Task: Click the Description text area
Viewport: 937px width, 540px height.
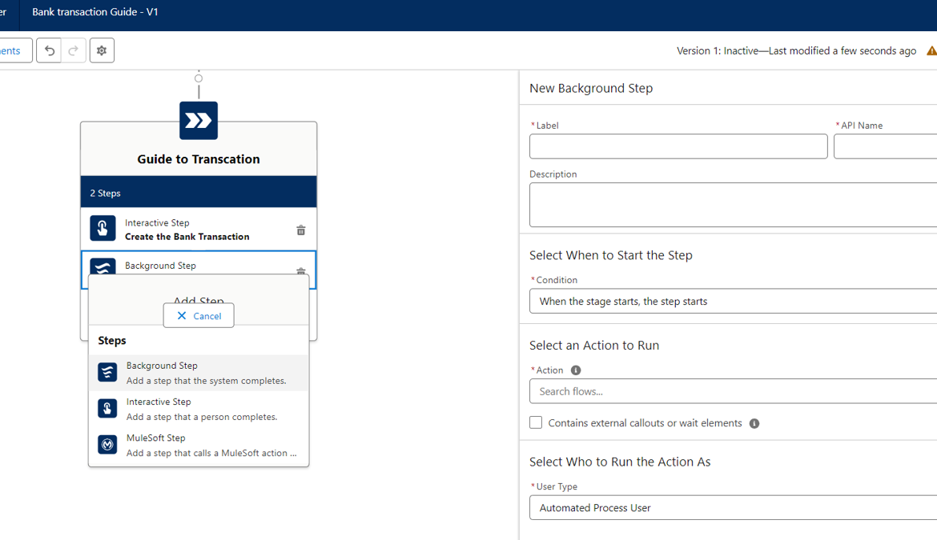Action: click(734, 205)
